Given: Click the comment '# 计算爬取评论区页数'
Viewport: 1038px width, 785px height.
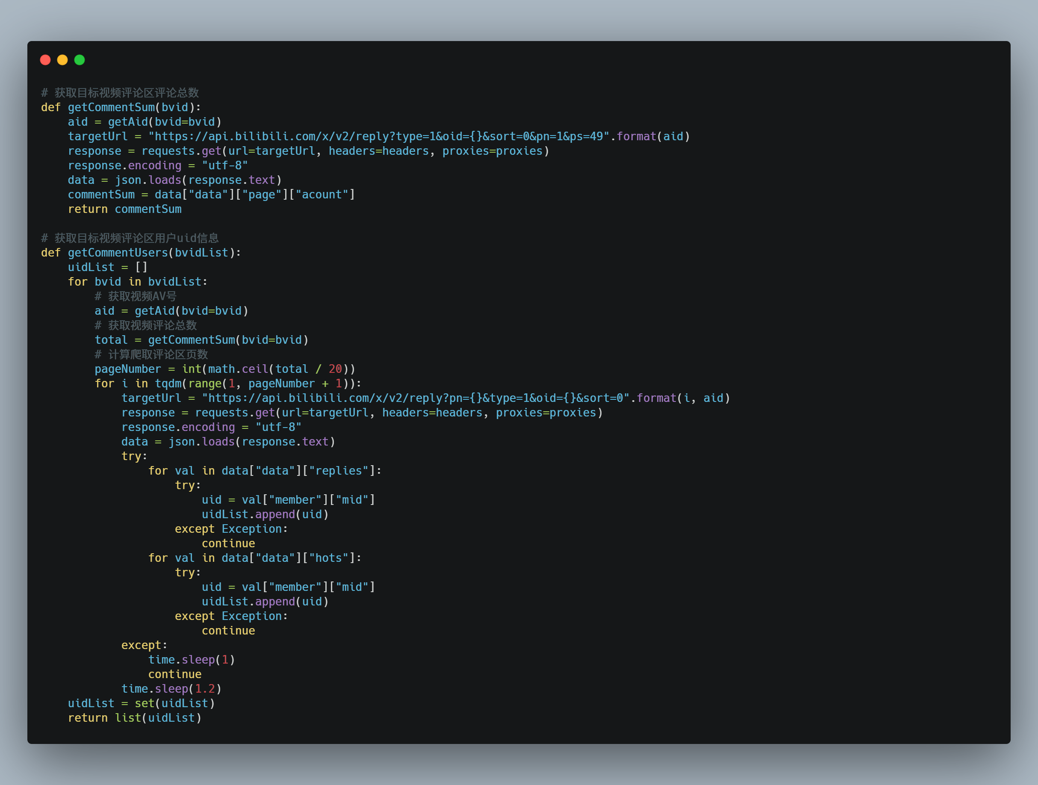Looking at the screenshot, I should pyautogui.click(x=151, y=355).
